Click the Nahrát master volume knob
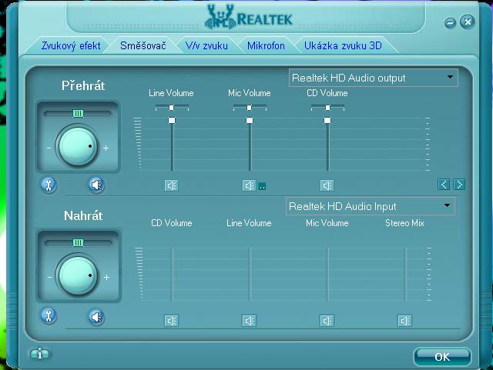 78,275
